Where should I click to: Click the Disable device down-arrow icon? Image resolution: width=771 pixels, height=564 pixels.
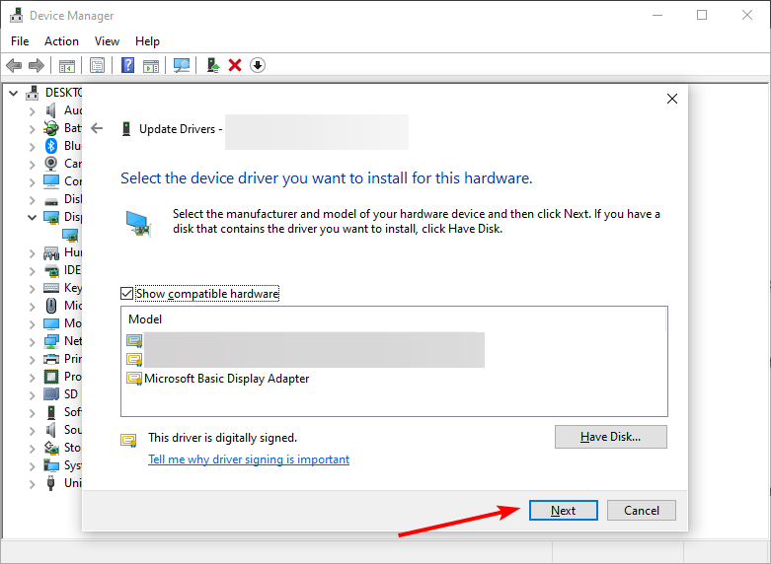[258, 65]
